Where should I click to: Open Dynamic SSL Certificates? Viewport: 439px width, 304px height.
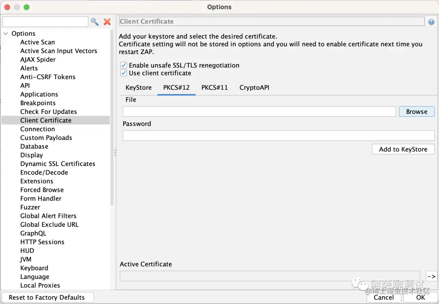point(58,164)
